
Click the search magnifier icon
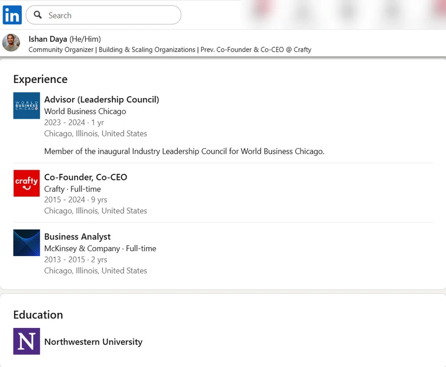(38, 15)
